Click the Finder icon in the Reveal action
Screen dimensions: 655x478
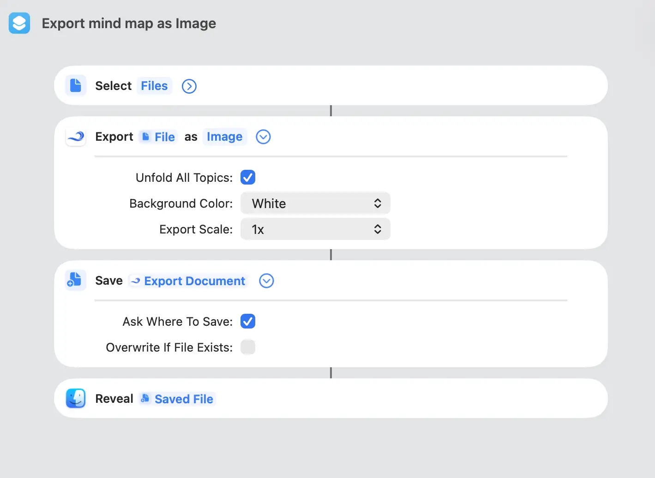[x=76, y=398]
